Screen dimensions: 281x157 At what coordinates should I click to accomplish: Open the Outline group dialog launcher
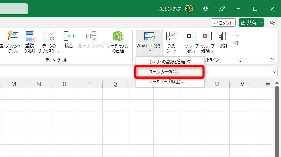tap(240, 60)
